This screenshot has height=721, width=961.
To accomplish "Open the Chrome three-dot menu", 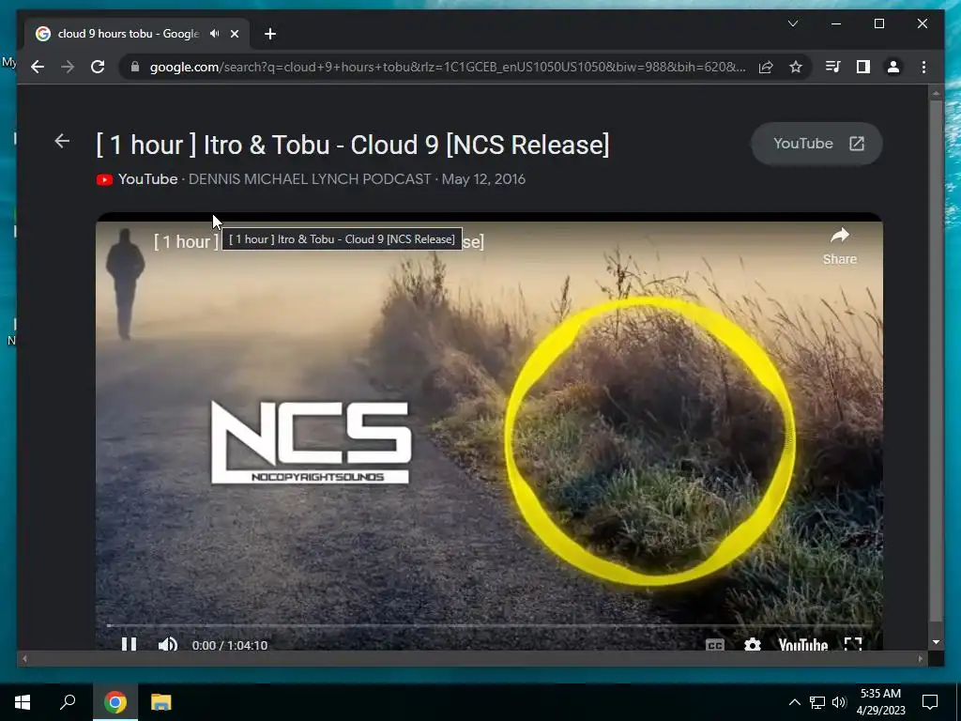I will [923, 67].
